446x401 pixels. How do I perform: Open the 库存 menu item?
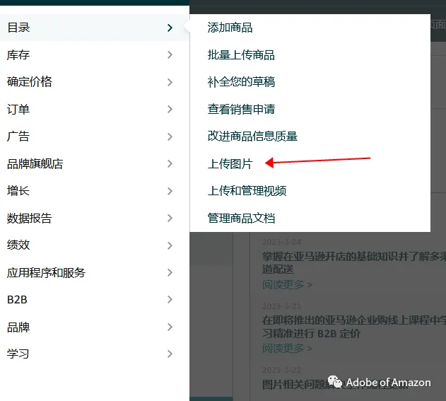[95, 54]
